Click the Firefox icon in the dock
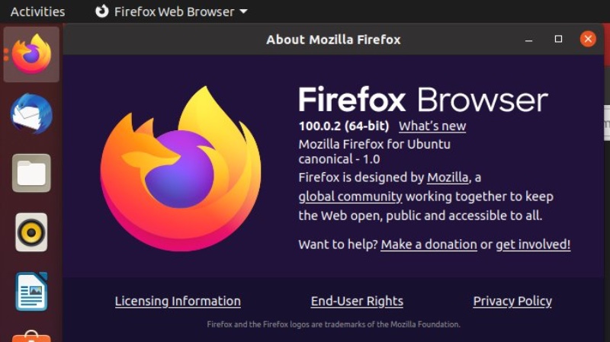The height and width of the screenshot is (342, 610). (x=31, y=54)
